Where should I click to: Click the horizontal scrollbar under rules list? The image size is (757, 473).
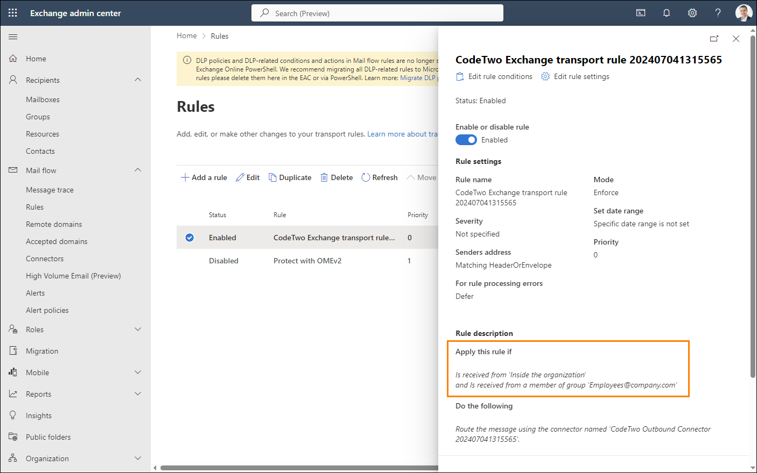tap(299, 468)
